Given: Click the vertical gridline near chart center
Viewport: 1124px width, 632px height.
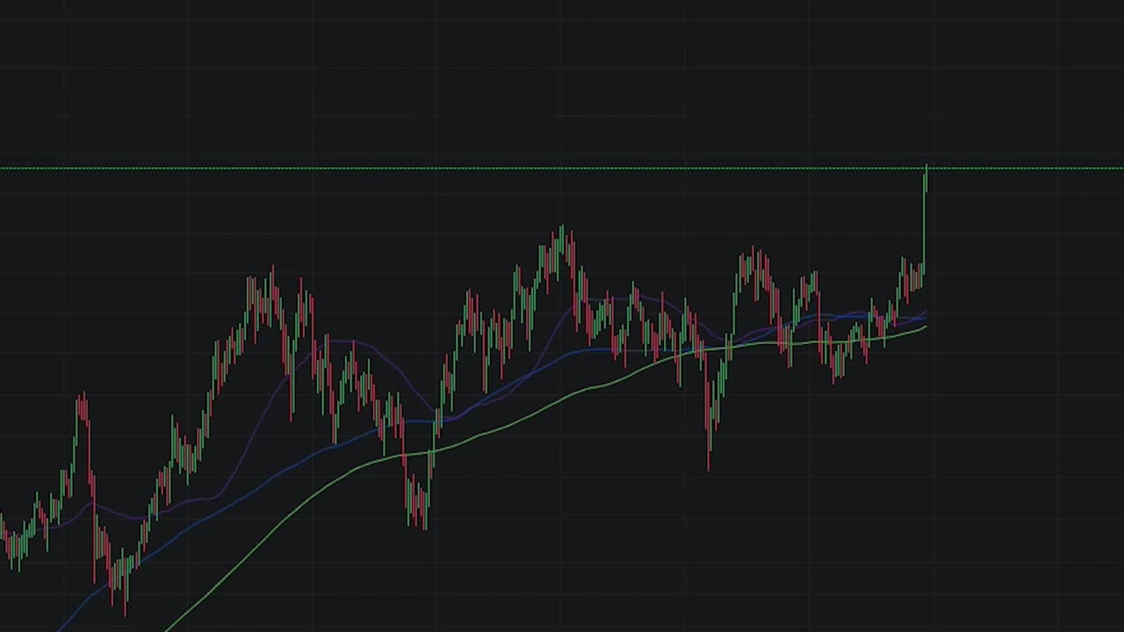Looking at the screenshot, I should pyautogui.click(x=562, y=351).
